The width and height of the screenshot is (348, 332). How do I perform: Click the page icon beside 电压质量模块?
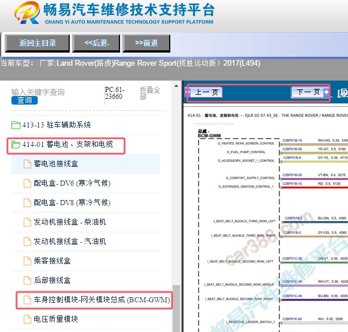pos(27,319)
